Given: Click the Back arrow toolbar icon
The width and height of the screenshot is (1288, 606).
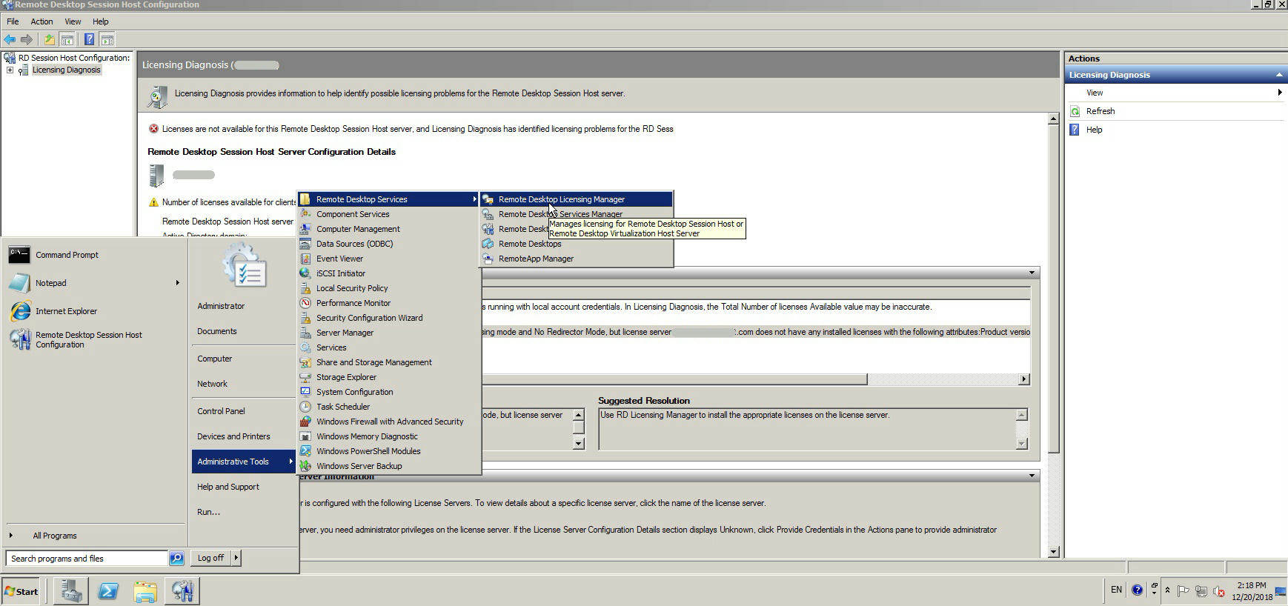Looking at the screenshot, I should [10, 39].
